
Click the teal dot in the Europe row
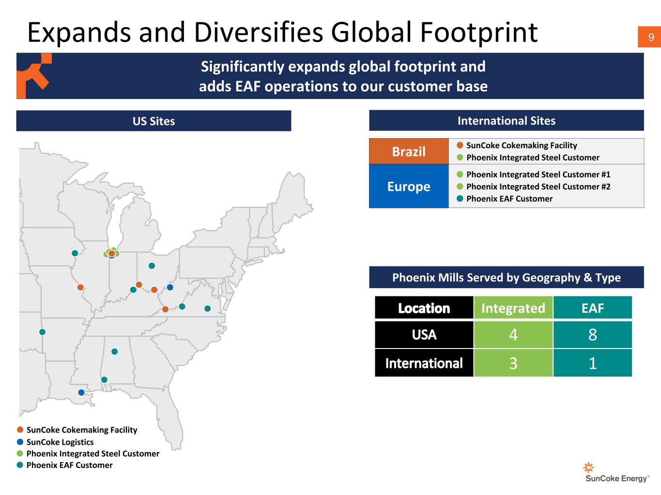[460, 199]
